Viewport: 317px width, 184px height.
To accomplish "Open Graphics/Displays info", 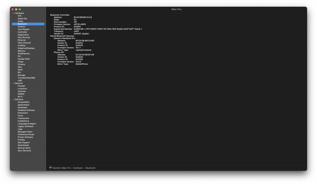I will [x=26, y=48].
